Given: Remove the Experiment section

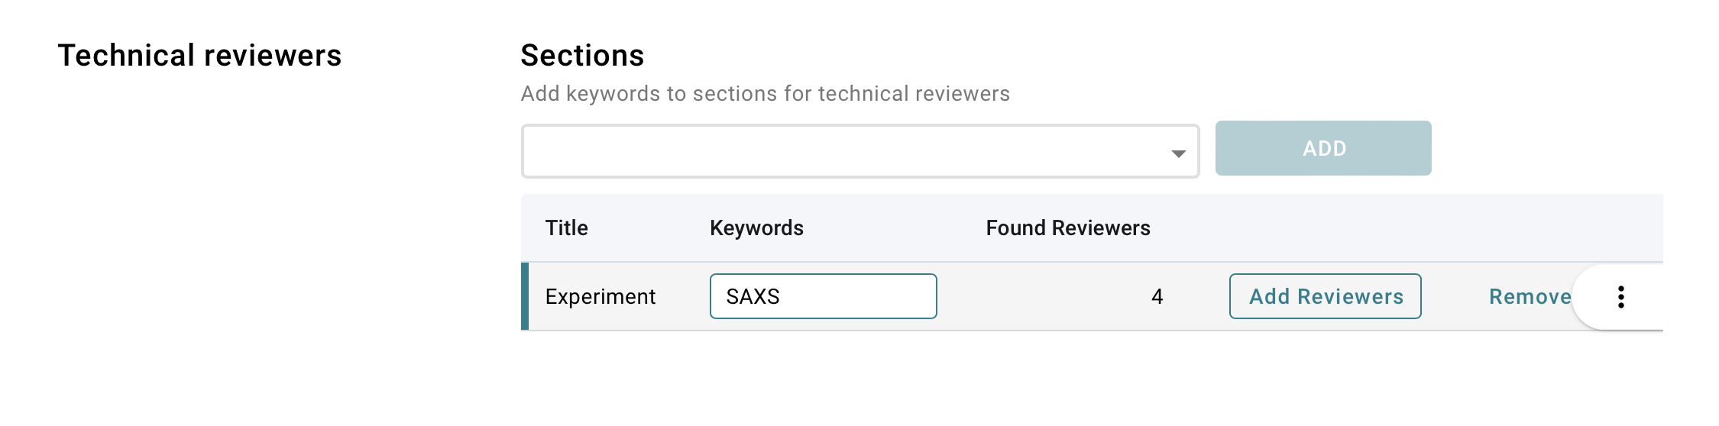Looking at the screenshot, I should (1530, 297).
